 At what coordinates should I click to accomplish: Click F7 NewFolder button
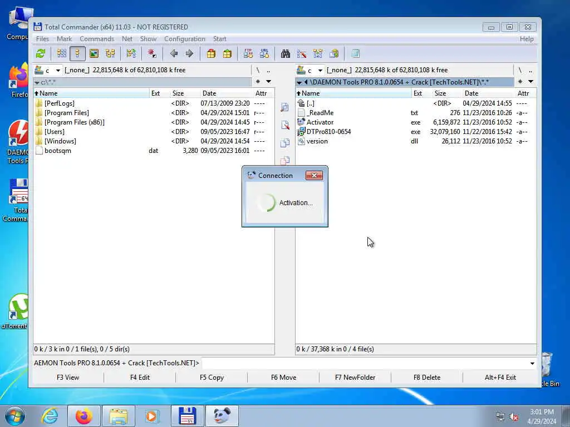pyautogui.click(x=355, y=378)
